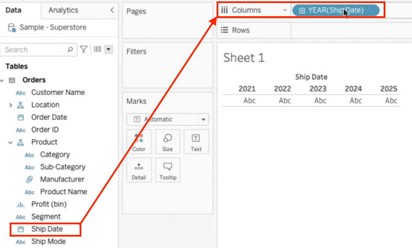412x248 pixels.
Task: Open the Columns shelf dropdown arrow
Action: click(x=285, y=10)
